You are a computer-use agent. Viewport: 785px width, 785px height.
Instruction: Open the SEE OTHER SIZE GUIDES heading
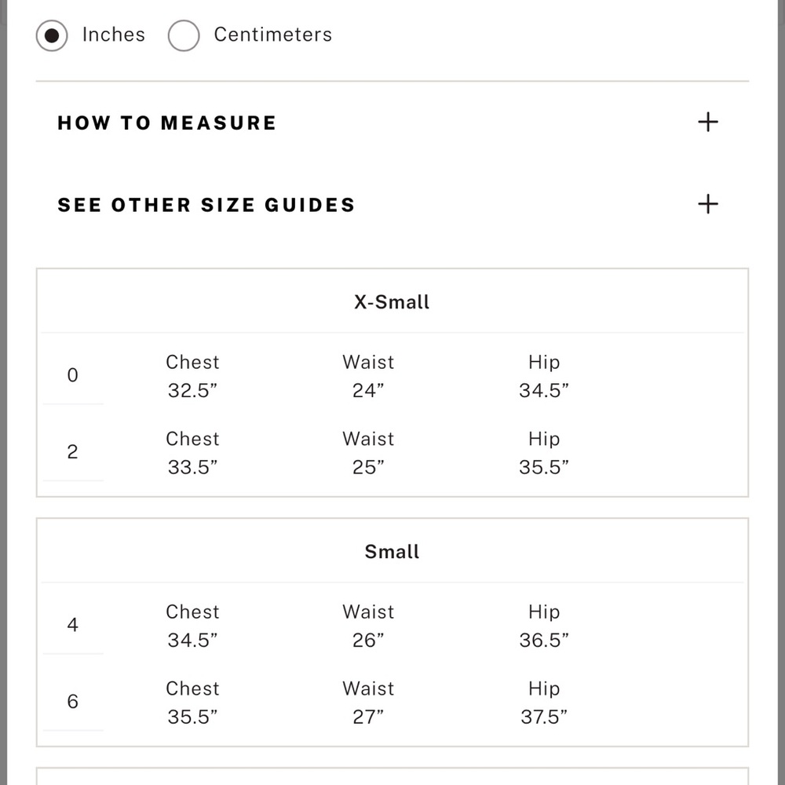click(x=206, y=205)
